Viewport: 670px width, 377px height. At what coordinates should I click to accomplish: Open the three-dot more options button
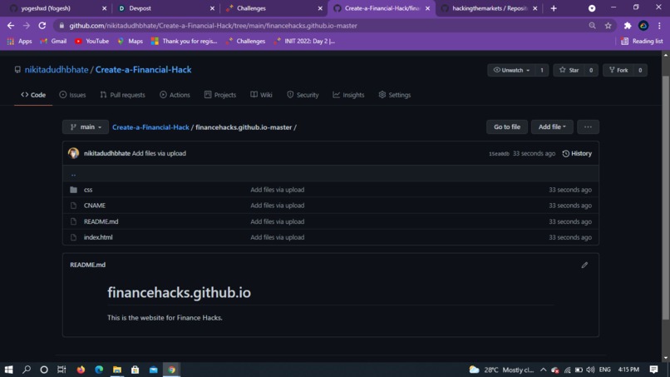point(588,126)
